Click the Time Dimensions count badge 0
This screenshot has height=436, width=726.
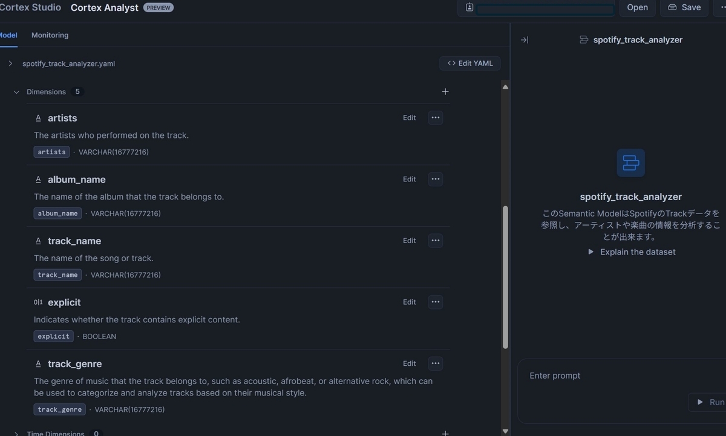96,433
